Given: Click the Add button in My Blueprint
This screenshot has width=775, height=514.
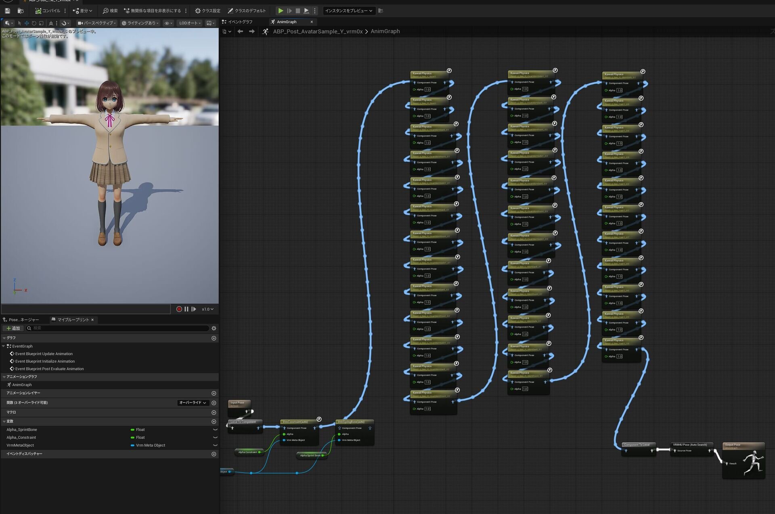Looking at the screenshot, I should (x=13, y=328).
